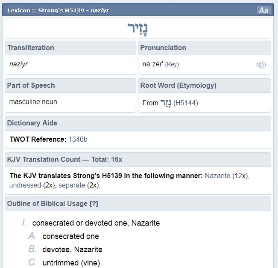
Task: Open TWOT reference 1340b
Action: (x=78, y=139)
